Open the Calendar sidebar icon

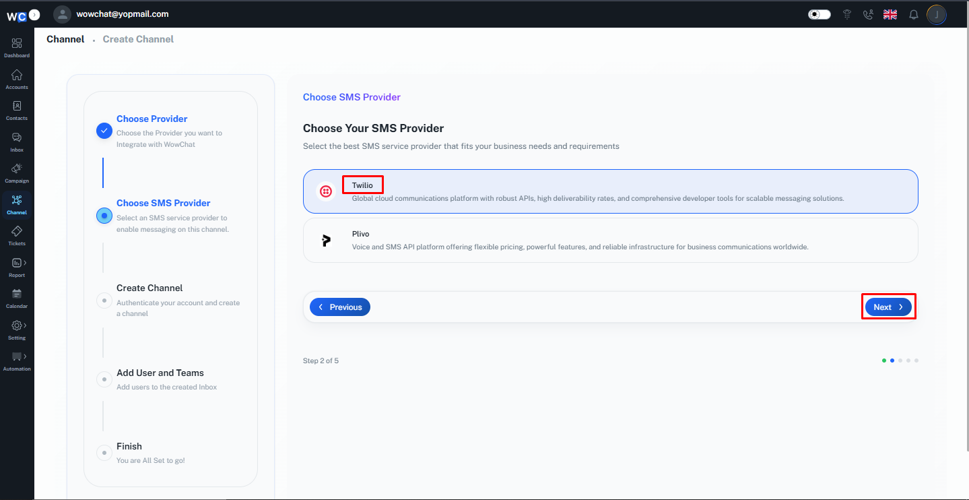click(x=17, y=298)
